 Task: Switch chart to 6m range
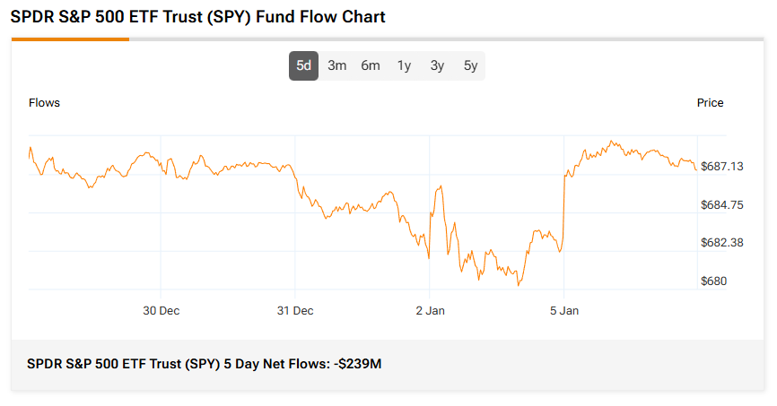click(x=371, y=65)
